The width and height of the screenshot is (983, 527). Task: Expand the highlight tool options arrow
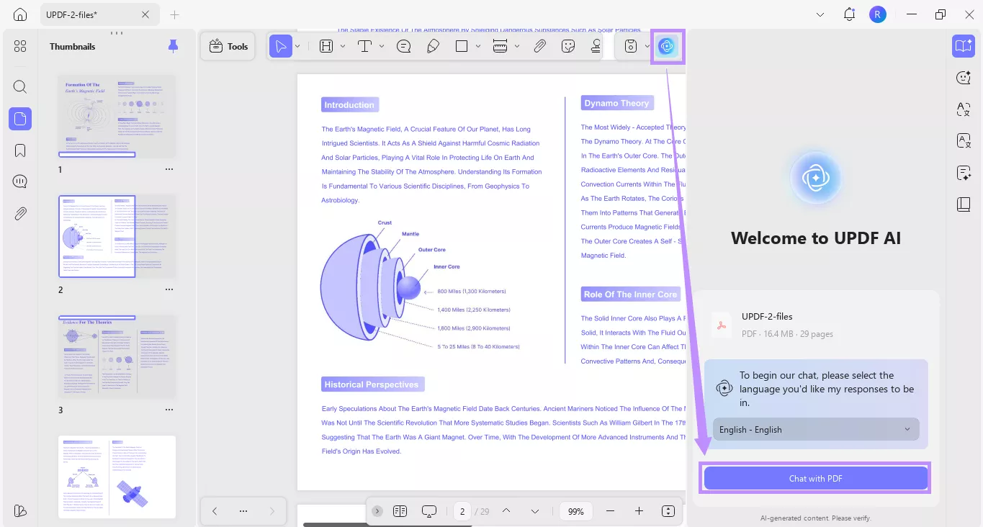[343, 46]
